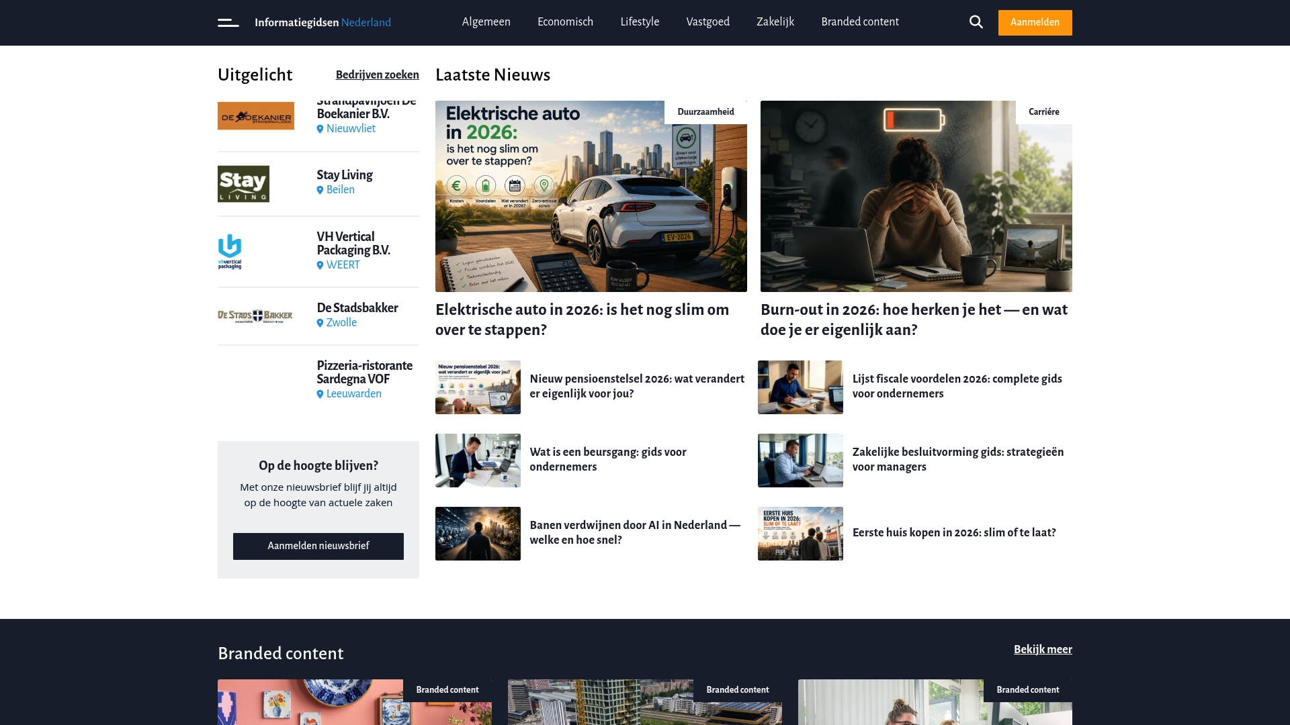The image size is (1290, 725).
Task: Read Nieuw pensioenstelsel 2026 article title
Action: [x=637, y=387]
